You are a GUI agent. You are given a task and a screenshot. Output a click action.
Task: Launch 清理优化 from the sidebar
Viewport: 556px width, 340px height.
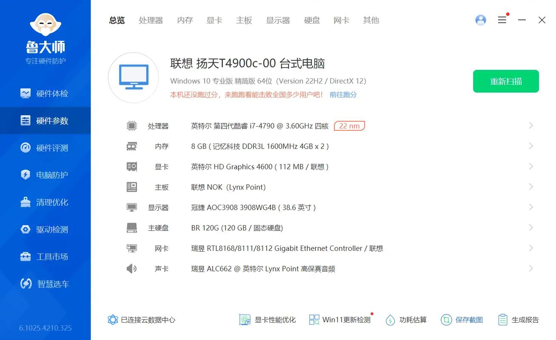(45, 202)
